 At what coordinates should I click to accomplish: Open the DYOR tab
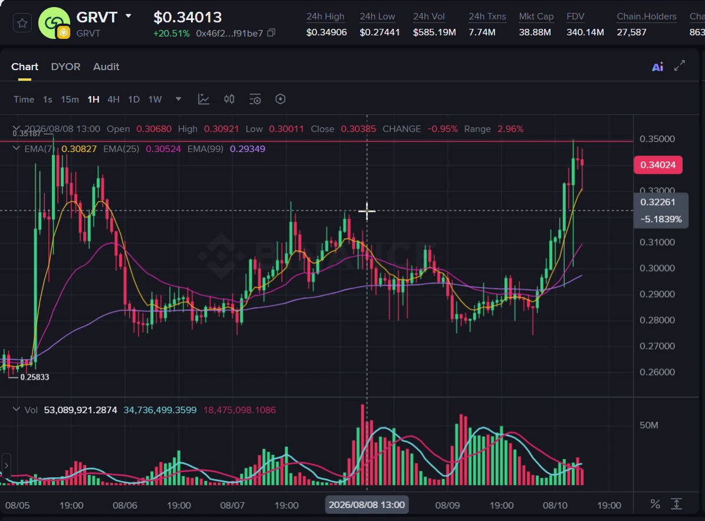[65, 67]
